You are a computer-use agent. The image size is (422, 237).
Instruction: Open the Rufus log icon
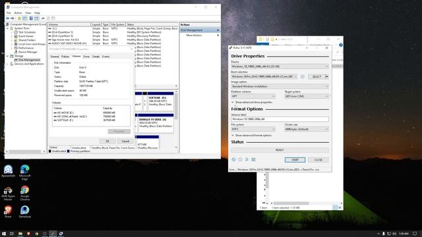(253, 159)
